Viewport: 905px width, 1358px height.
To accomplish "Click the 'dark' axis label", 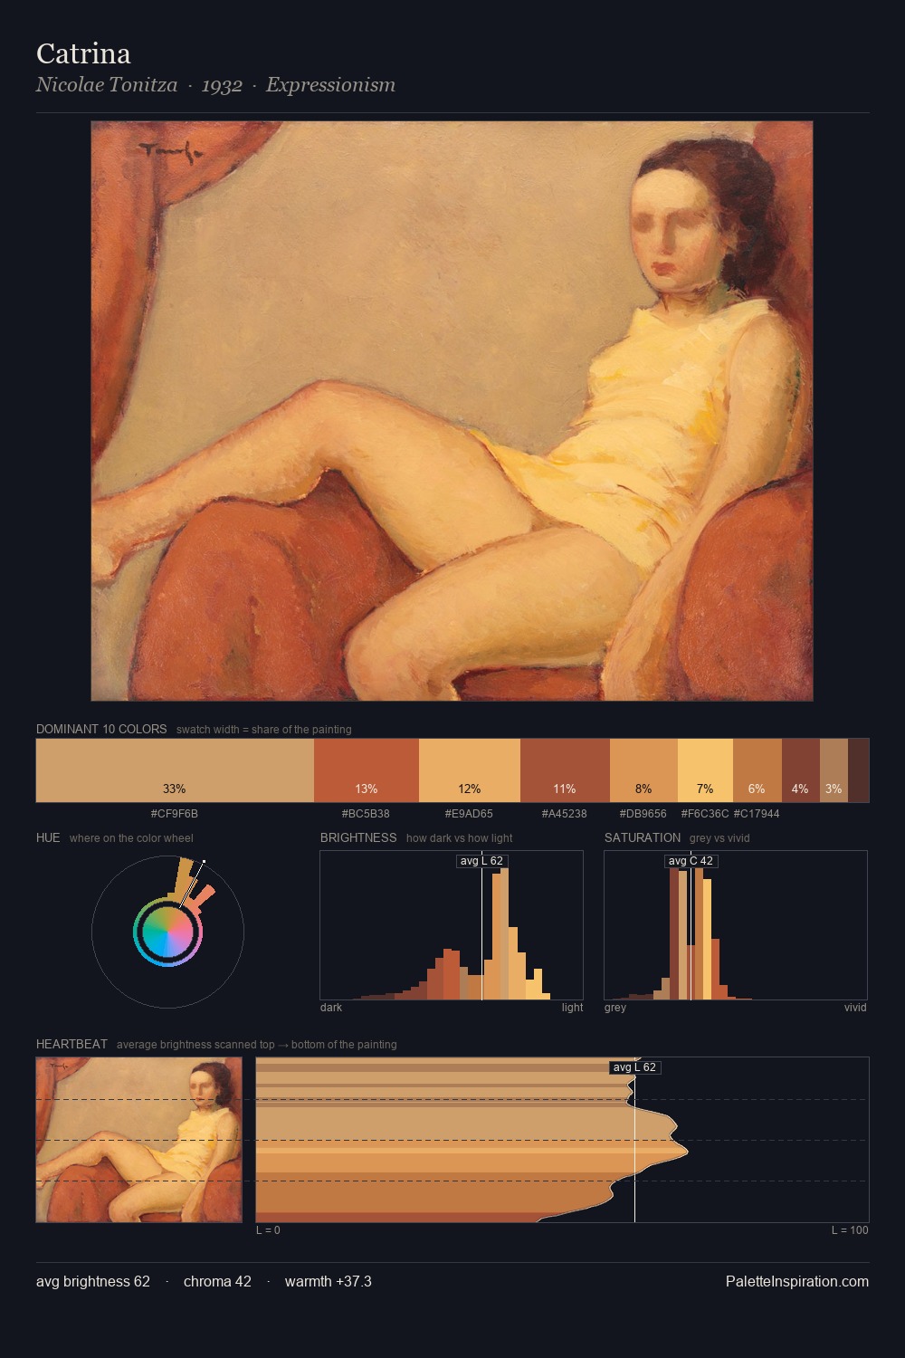I will click(331, 1007).
